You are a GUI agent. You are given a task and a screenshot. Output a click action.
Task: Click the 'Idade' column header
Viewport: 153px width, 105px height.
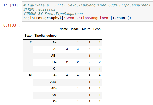[75, 29]
